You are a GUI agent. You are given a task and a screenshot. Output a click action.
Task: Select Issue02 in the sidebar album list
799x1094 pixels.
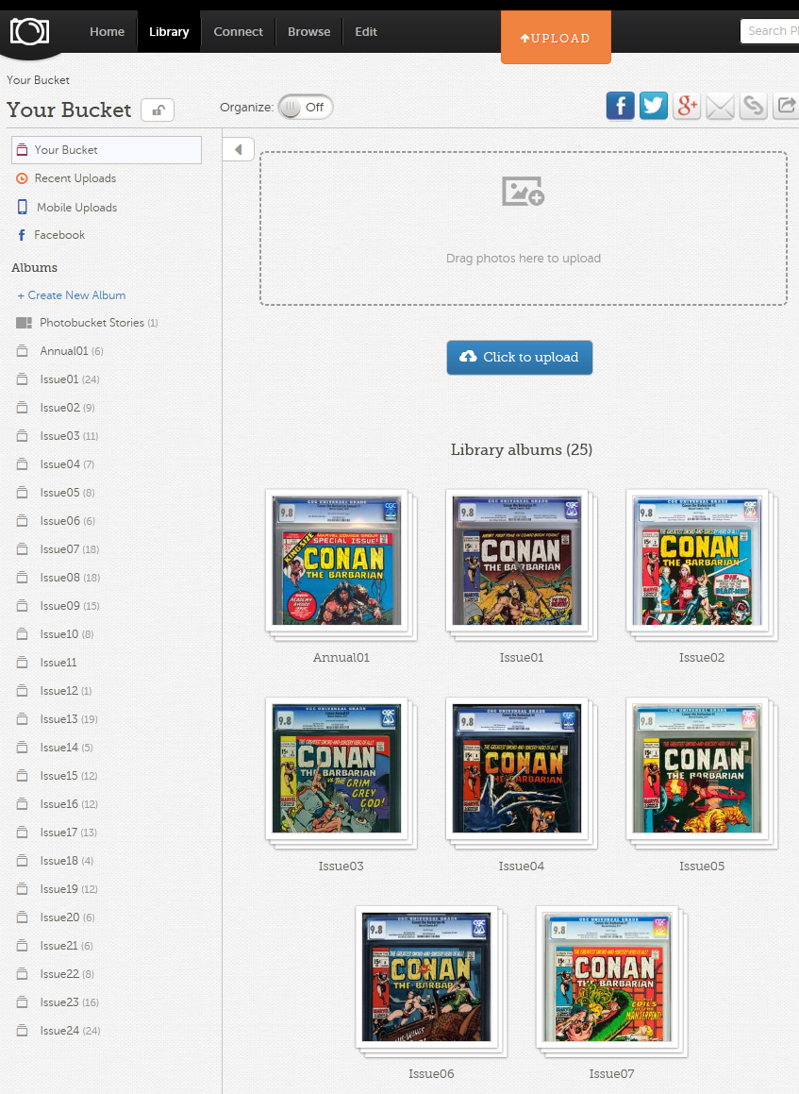pos(67,408)
